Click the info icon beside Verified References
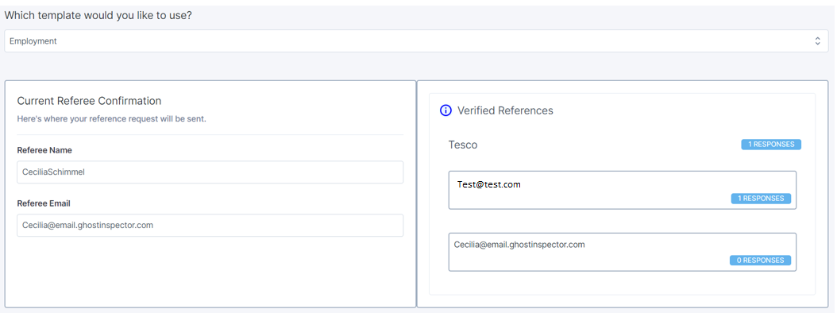Screen dimensions: 837x313 tap(445, 110)
